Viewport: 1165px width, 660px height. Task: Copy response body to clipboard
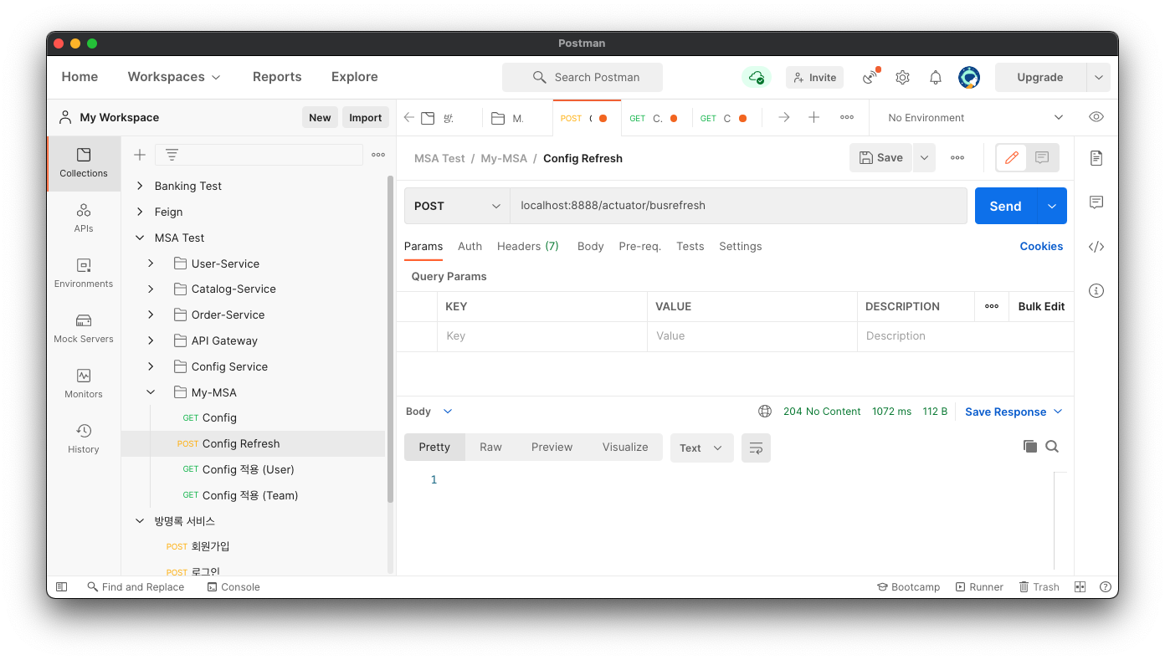click(x=1030, y=447)
